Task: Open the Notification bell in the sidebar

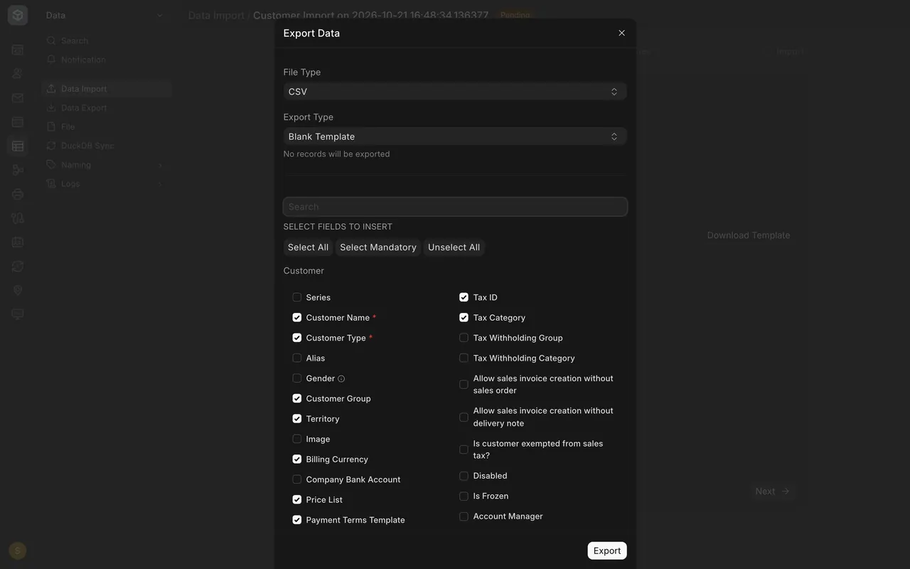Action: point(106,60)
